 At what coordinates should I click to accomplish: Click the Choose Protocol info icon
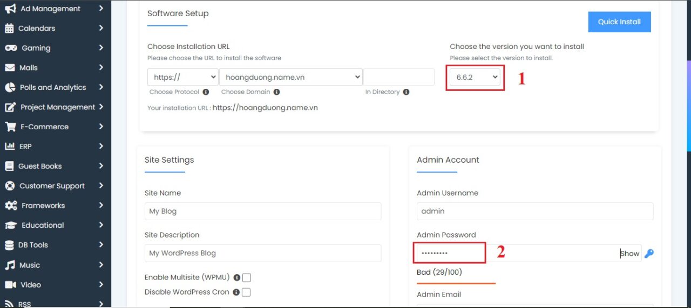tap(206, 92)
